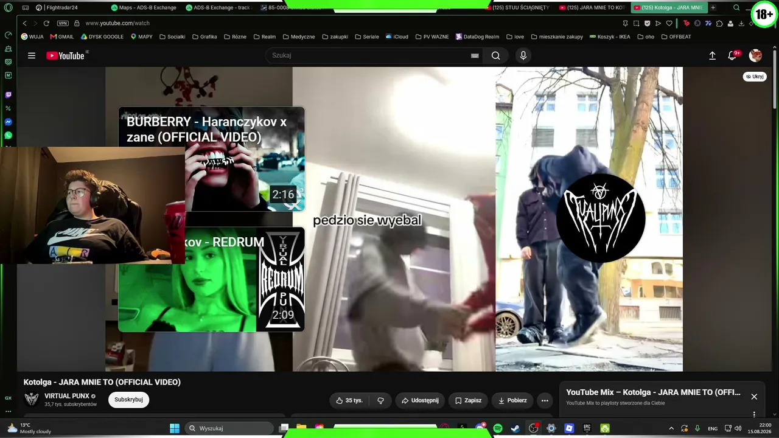Open Twitch in the Opera sidebar

(x=8, y=95)
